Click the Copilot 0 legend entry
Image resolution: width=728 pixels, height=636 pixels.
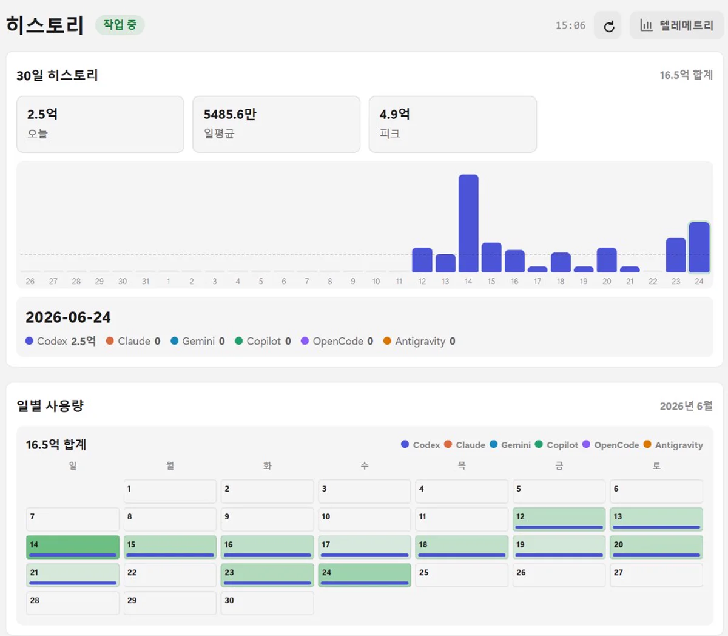263,341
